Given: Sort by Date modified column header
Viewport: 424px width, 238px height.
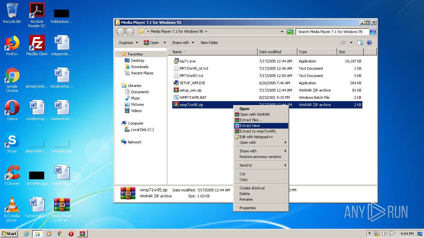Looking at the screenshot, I should [277, 52].
